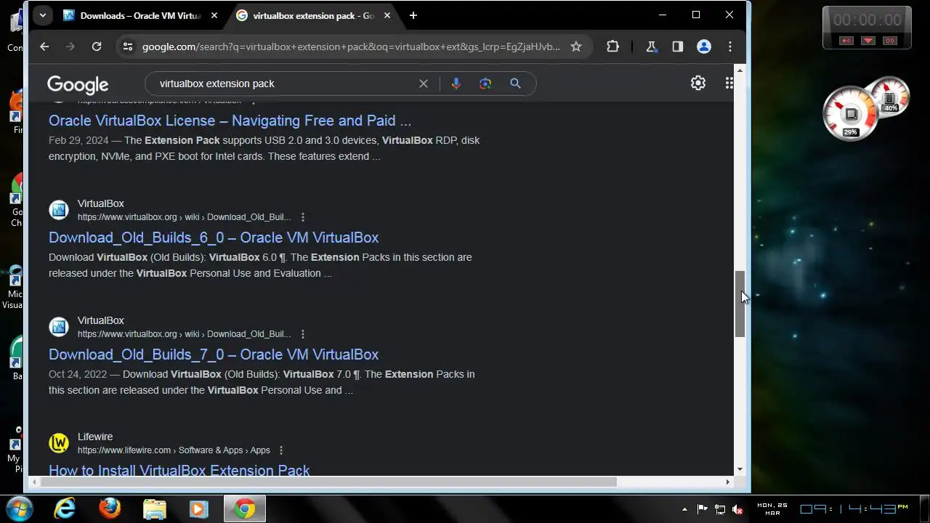Open Oracle VirtualBox License result link
Screen dimensions: 930x523
click(230, 121)
